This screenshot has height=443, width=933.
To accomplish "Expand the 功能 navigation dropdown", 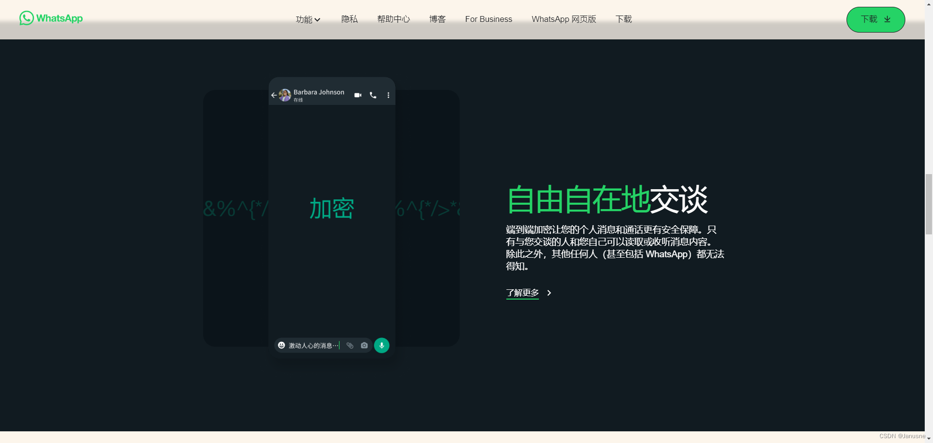I will click(308, 19).
